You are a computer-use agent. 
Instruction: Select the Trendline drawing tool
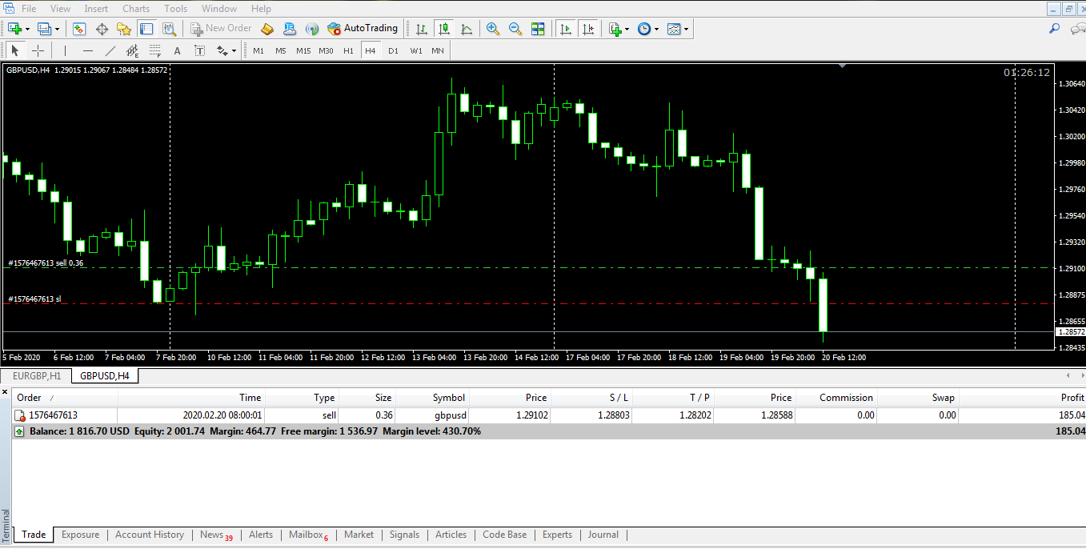point(110,50)
